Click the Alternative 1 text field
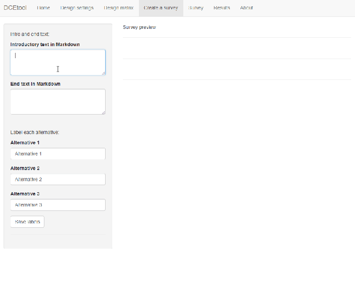Image resolution: width=355 pixels, height=305 pixels. point(58,153)
